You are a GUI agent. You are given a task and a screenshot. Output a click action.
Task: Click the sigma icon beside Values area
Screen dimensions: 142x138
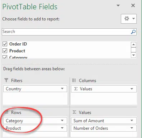click(x=74, y=112)
